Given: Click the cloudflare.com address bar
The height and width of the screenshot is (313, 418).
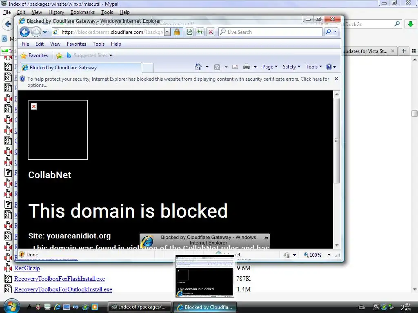Looking at the screenshot, I should click(x=108, y=32).
